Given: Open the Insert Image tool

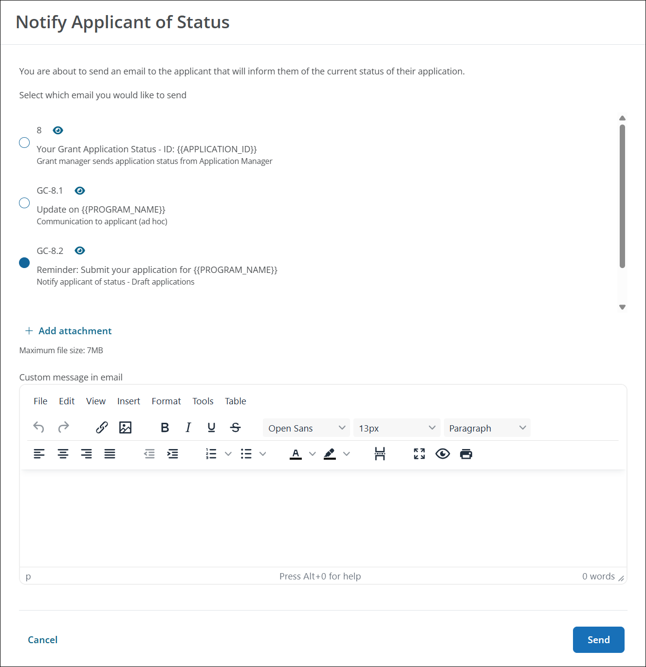Looking at the screenshot, I should coord(125,428).
